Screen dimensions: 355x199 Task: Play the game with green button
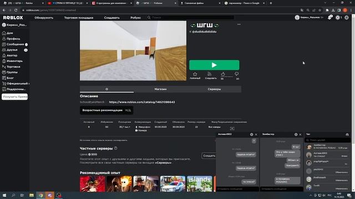(214, 65)
